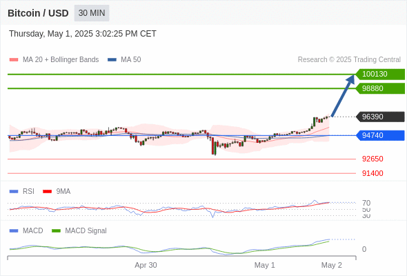407x276 pixels.
Task: Click the May 1 time axis label
Action: (264, 265)
